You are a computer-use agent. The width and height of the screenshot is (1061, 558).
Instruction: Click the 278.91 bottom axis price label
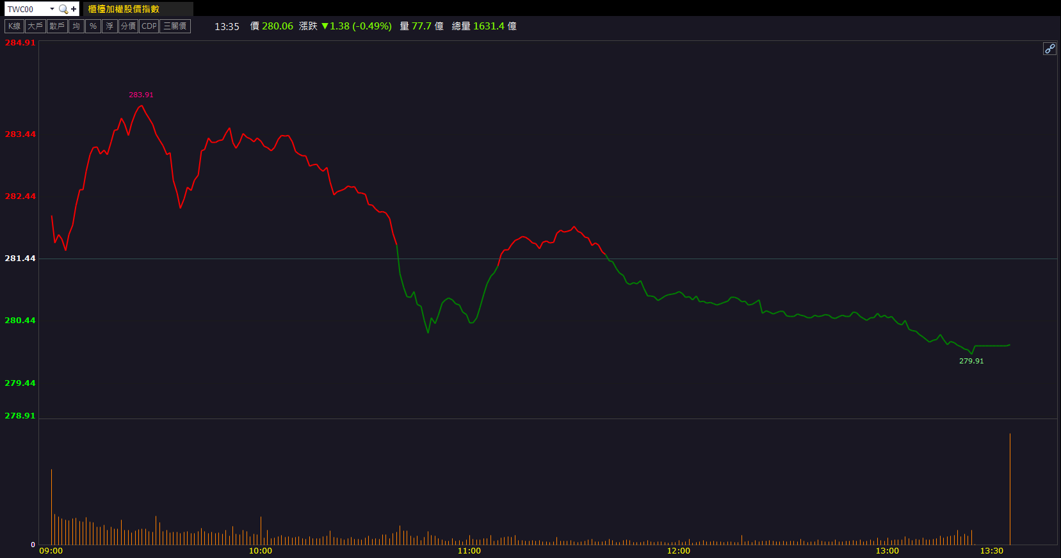pos(20,416)
